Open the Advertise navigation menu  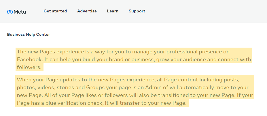tap(87, 11)
